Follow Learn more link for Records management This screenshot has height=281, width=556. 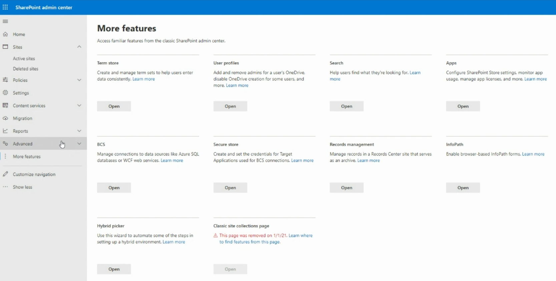(369, 160)
